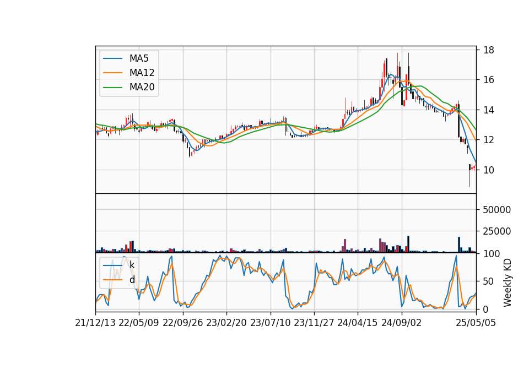Click the price axis label 12
529x380 pixels.
(x=489, y=140)
